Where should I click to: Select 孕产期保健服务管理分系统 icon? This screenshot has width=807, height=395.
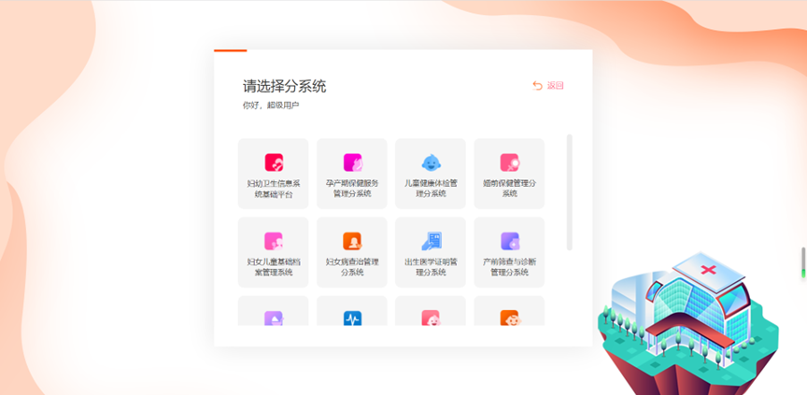(x=352, y=162)
